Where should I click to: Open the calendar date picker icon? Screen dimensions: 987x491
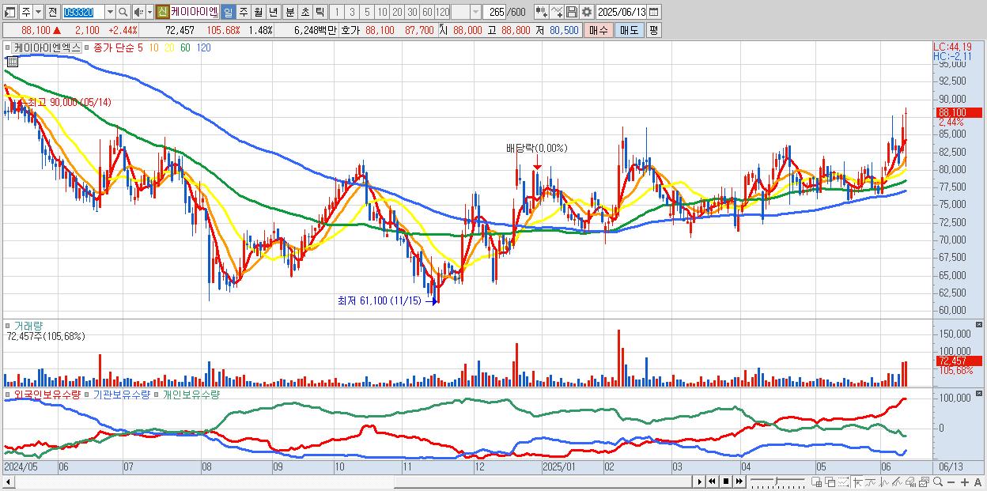tap(653, 12)
